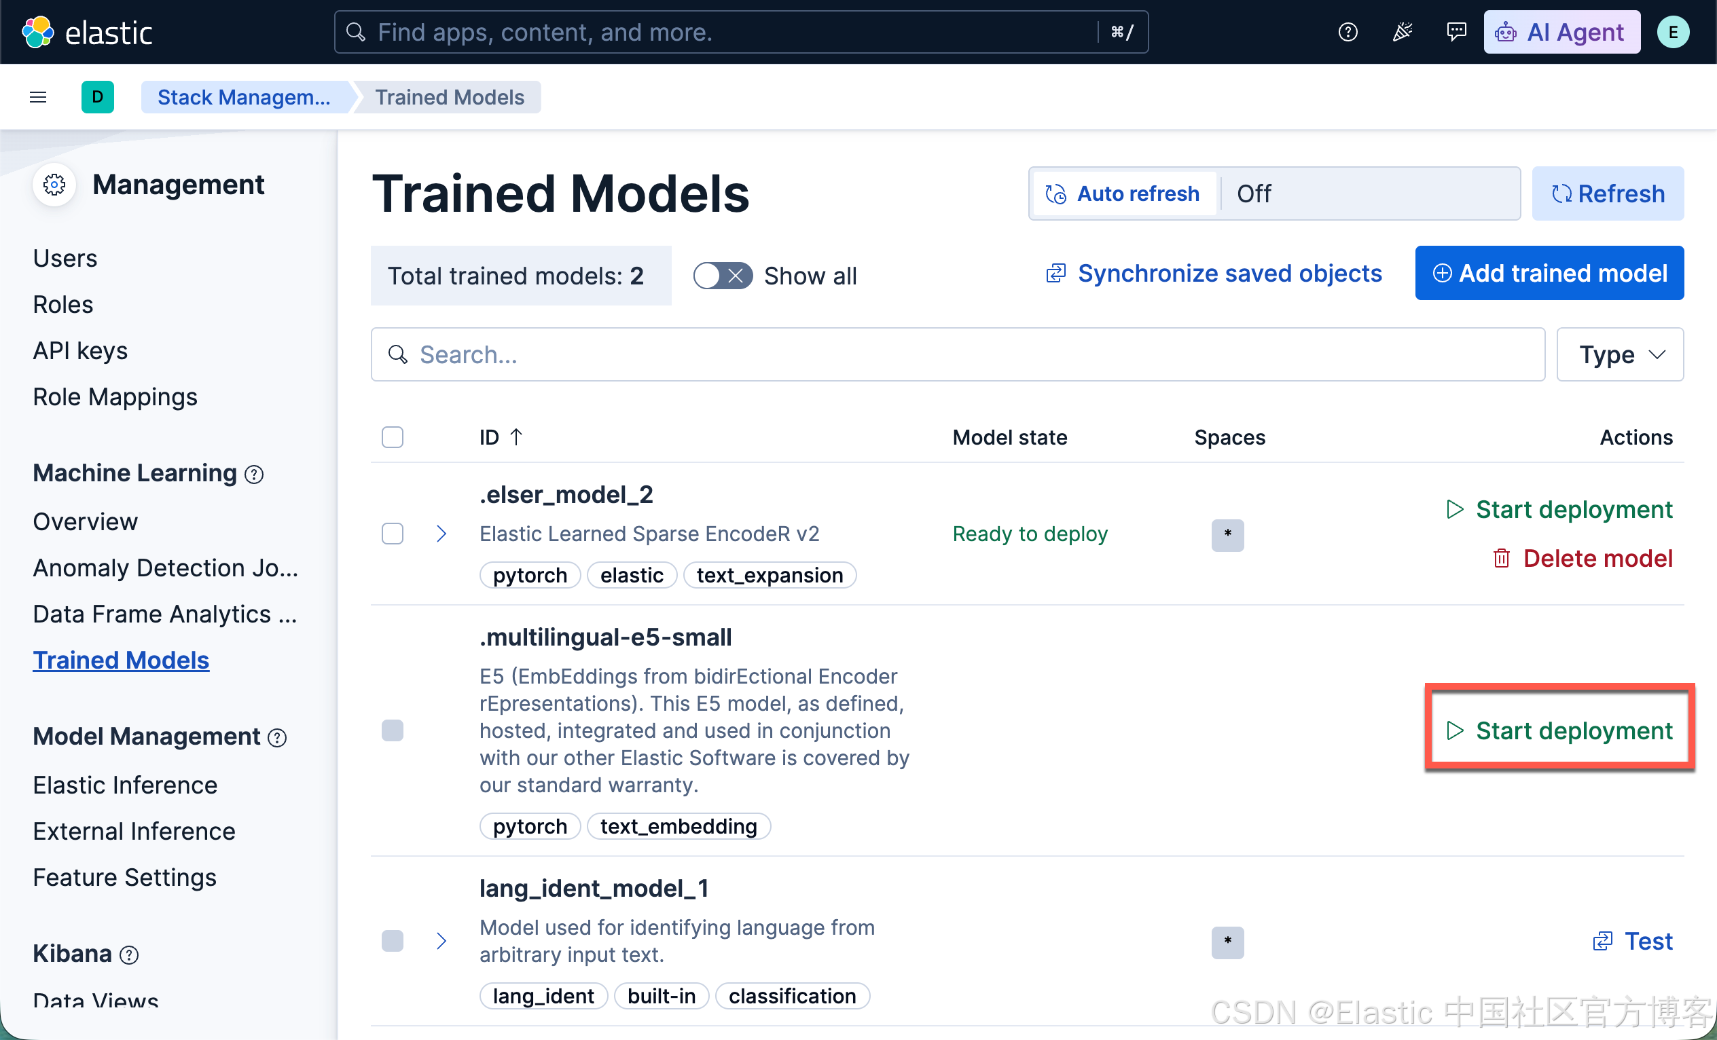Click the elastic tag badge
Viewport: 1717px width, 1040px height.
pos(632,576)
